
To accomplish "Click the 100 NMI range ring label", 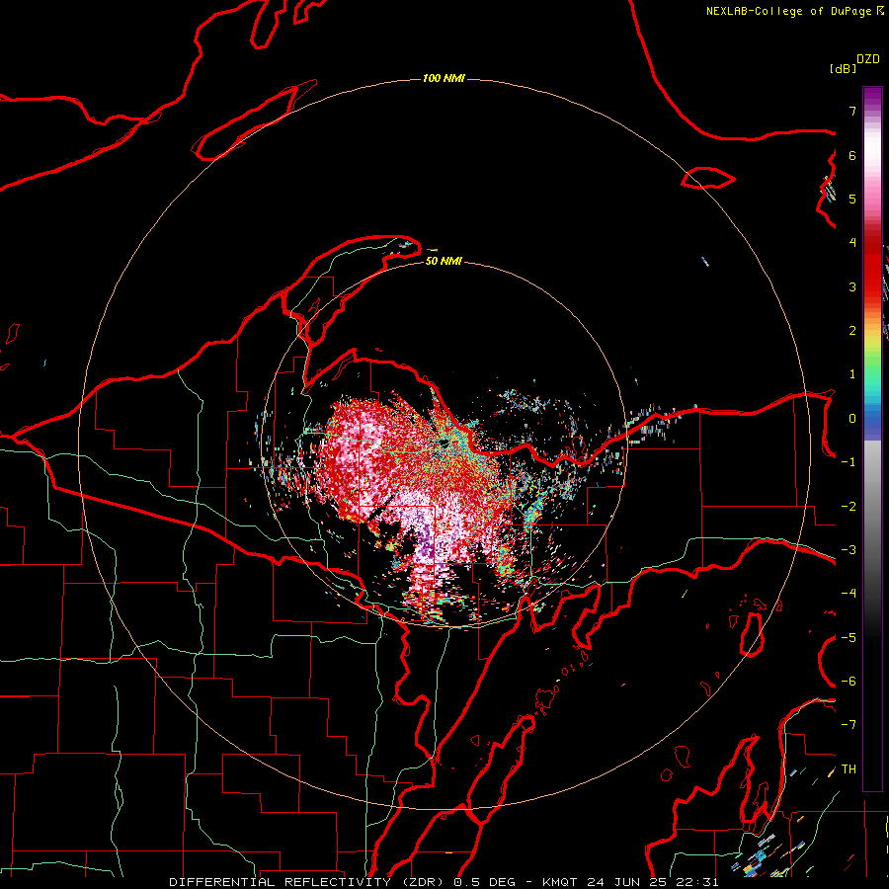I will (x=444, y=78).
